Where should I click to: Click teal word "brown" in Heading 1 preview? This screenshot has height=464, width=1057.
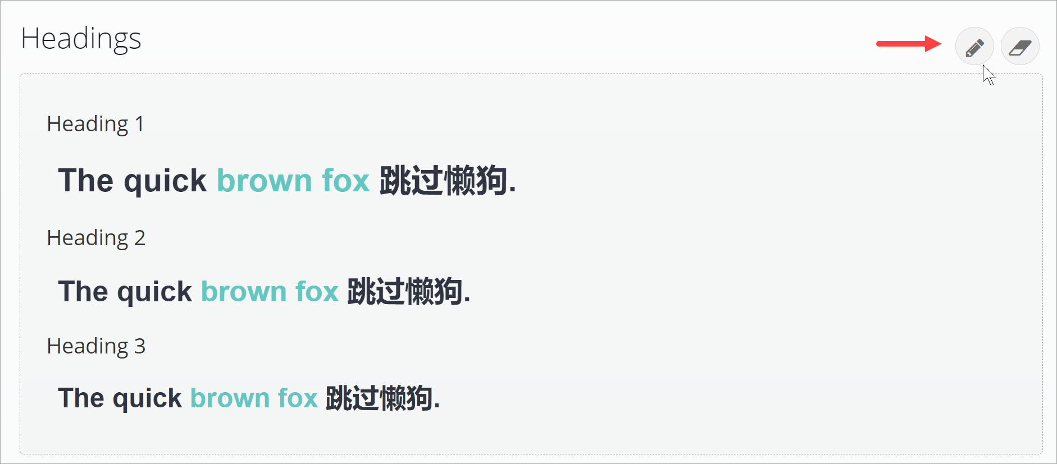(264, 181)
